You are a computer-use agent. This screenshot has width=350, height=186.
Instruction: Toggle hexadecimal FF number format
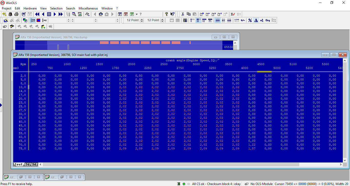click(x=223, y=20)
